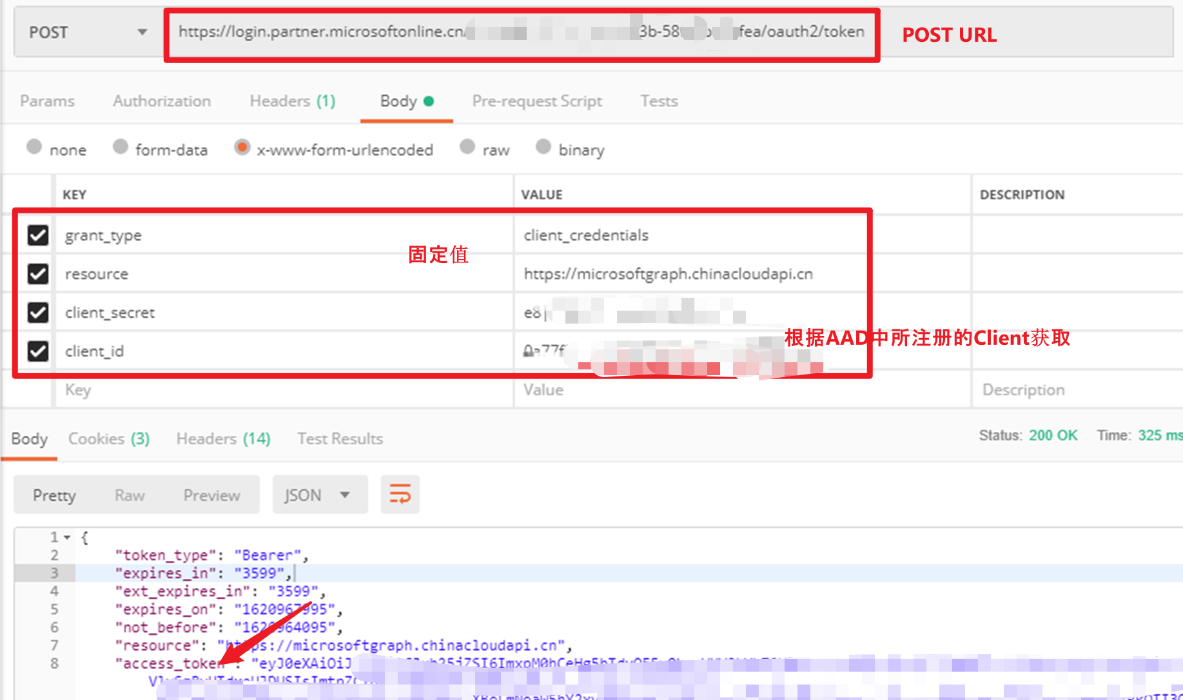Uncheck the grant_type parameter checkbox
Viewport: 1183px width, 700px height.
pos(38,235)
